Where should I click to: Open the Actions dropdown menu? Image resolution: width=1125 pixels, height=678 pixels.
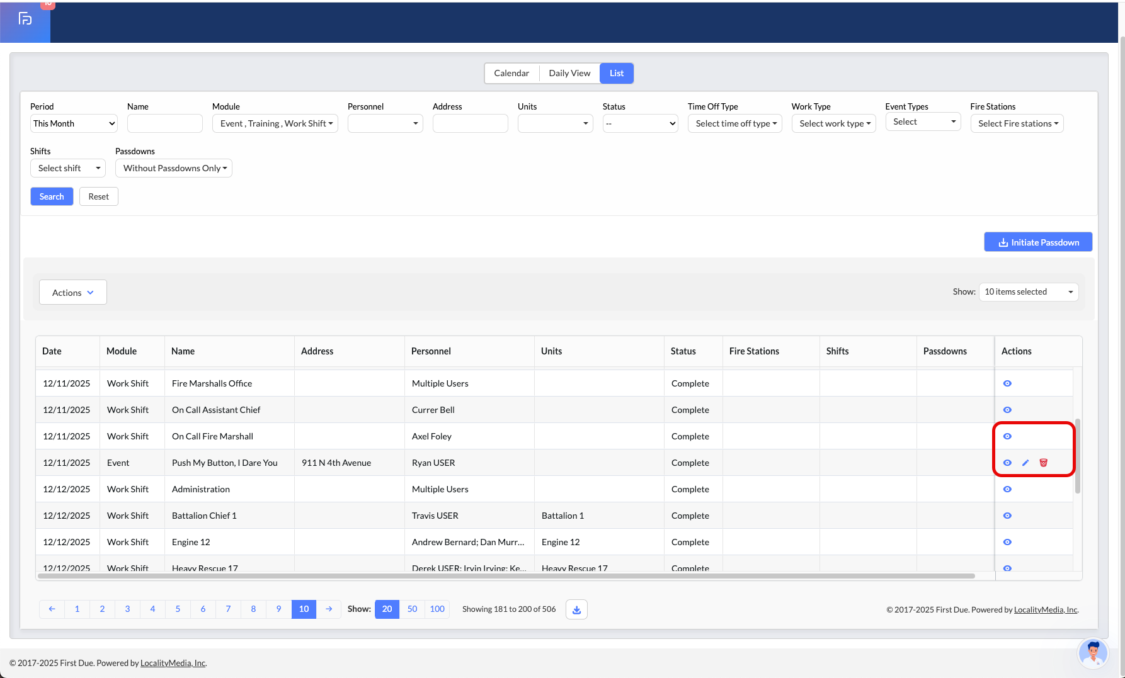point(73,293)
